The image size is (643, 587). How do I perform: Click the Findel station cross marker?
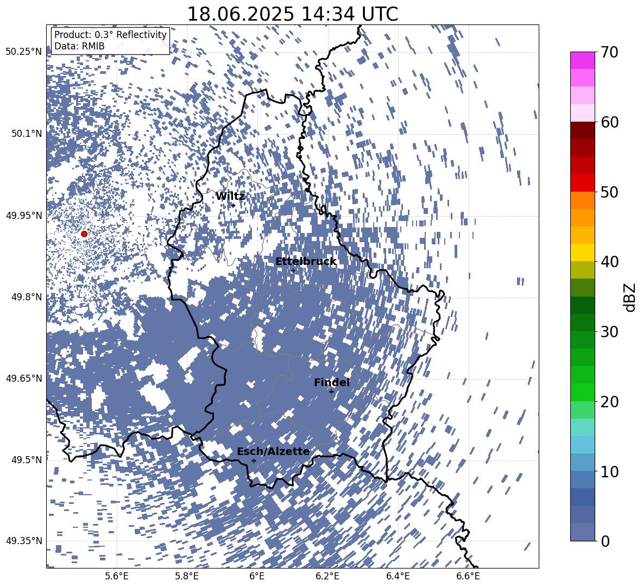click(331, 392)
